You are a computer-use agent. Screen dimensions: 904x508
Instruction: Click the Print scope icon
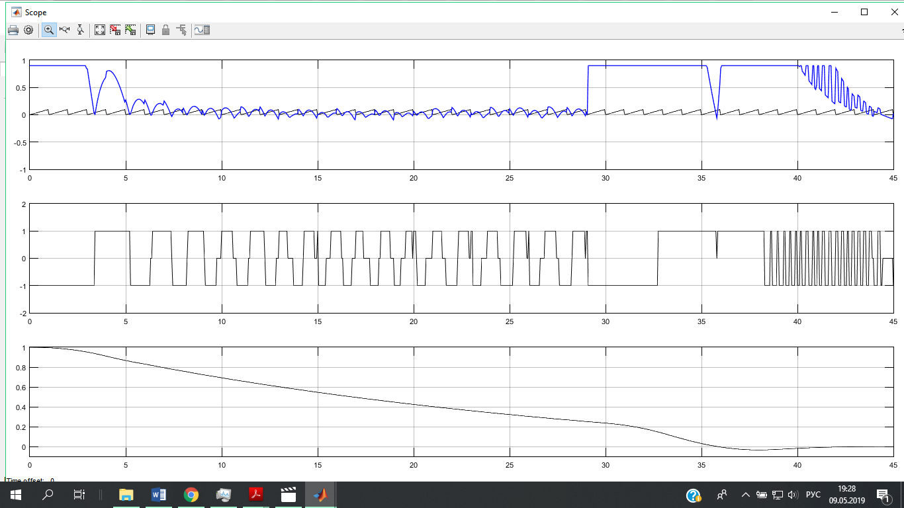13,30
